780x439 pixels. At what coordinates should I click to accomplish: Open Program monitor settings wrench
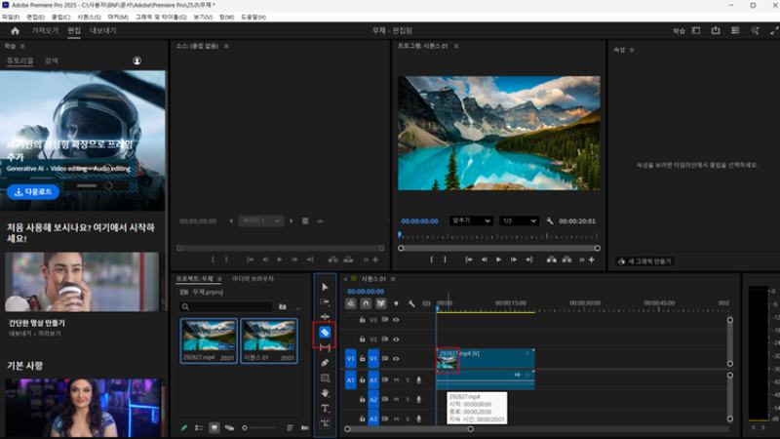550,221
